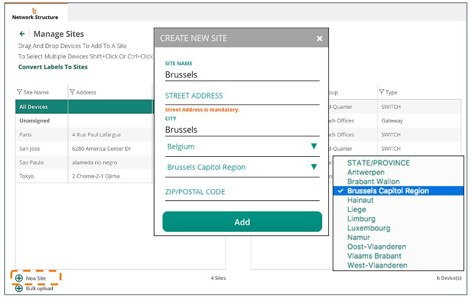Click the Type column filter icon
Image resolution: width=471 pixels, height=300 pixels.
tap(382, 93)
